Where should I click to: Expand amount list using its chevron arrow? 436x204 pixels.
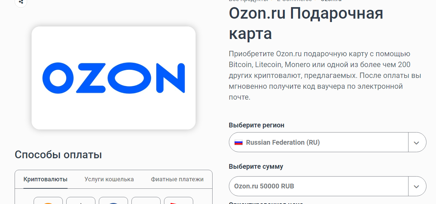pos(417,186)
